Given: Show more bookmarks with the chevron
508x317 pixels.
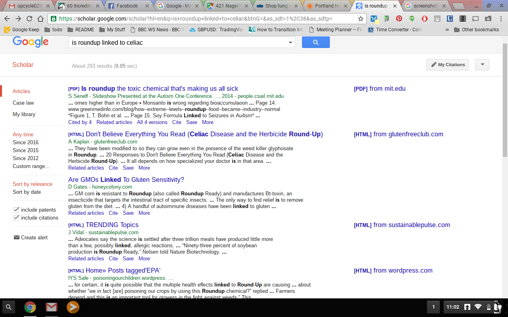Looking at the screenshot, I should pyautogui.click(x=448, y=30).
